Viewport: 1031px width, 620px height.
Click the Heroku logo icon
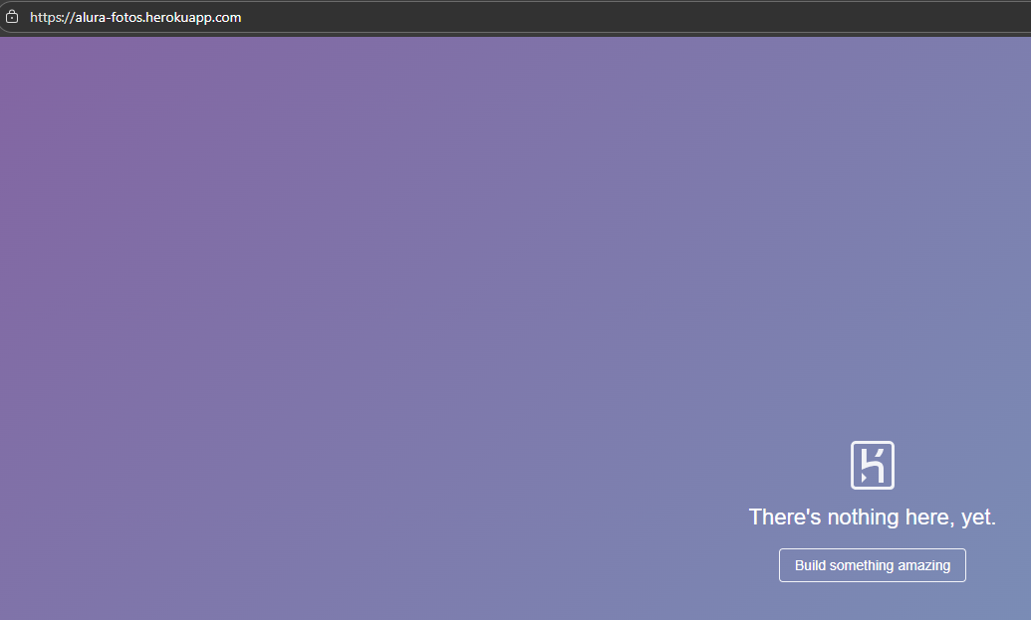pyautogui.click(x=872, y=465)
